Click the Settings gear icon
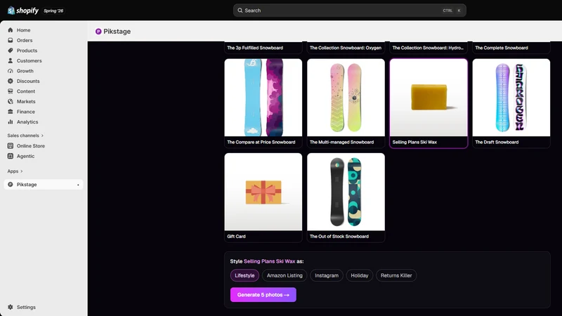The width and height of the screenshot is (562, 316). point(11,307)
